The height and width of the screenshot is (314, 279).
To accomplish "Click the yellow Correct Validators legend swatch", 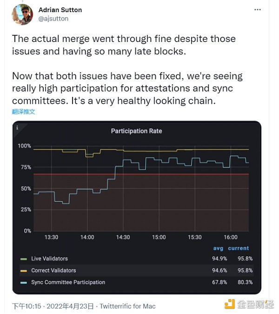I will click(24, 271).
